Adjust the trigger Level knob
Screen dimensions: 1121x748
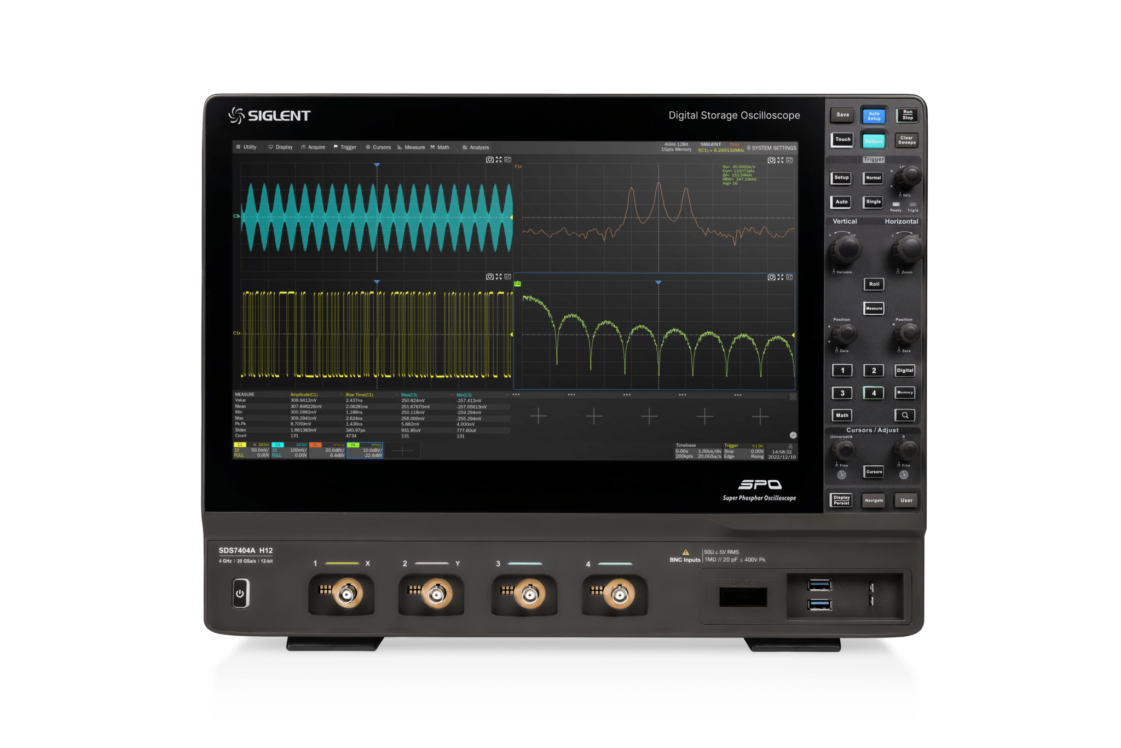click(x=910, y=176)
